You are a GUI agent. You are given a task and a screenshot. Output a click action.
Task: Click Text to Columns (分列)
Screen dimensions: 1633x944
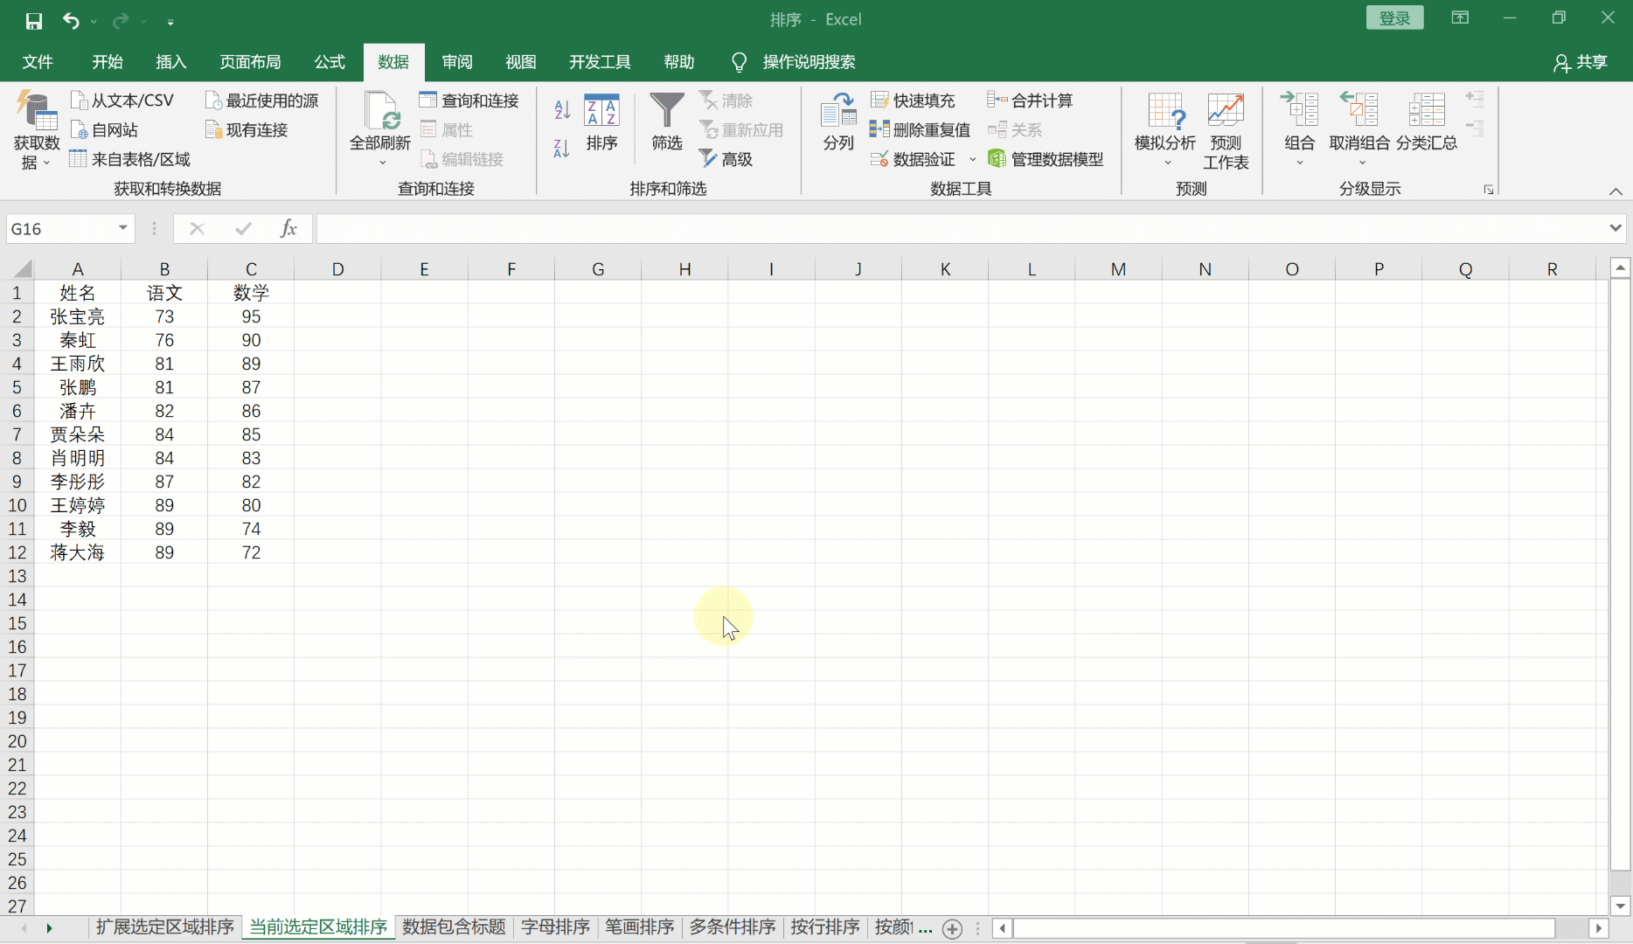coord(837,122)
